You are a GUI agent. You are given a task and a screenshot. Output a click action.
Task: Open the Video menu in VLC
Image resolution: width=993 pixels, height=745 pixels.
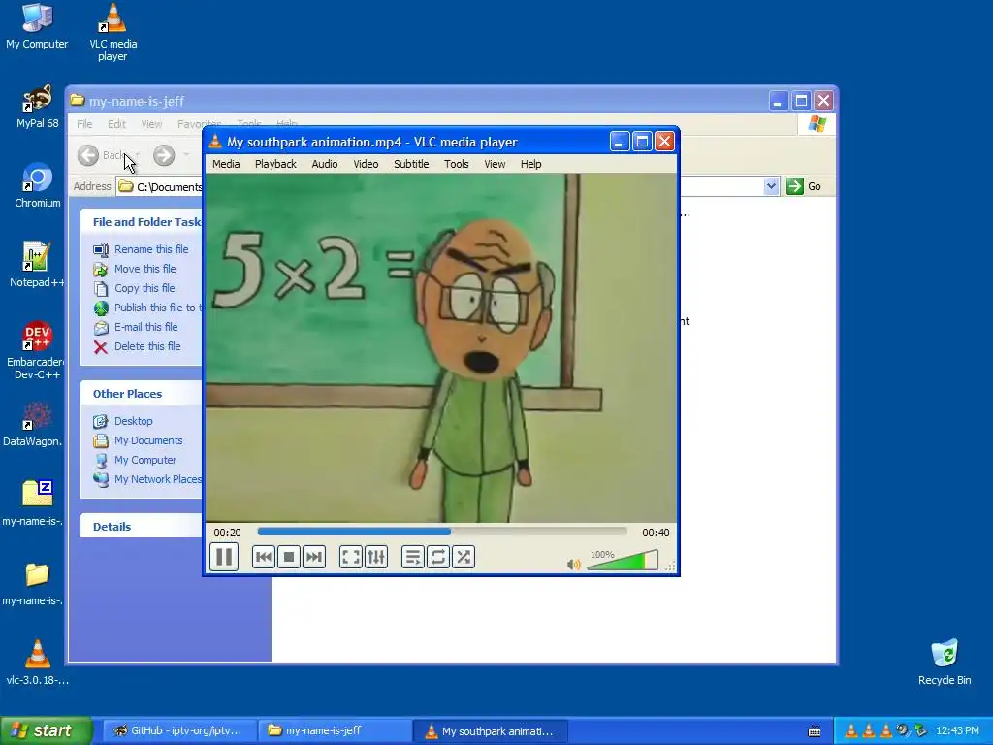point(366,164)
